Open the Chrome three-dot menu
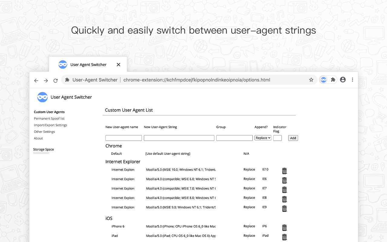The width and height of the screenshot is (387, 242). pos(353,80)
